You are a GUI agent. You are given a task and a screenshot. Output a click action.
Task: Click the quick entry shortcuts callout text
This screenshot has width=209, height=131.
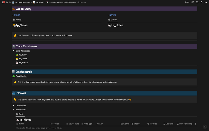tap(45, 35)
